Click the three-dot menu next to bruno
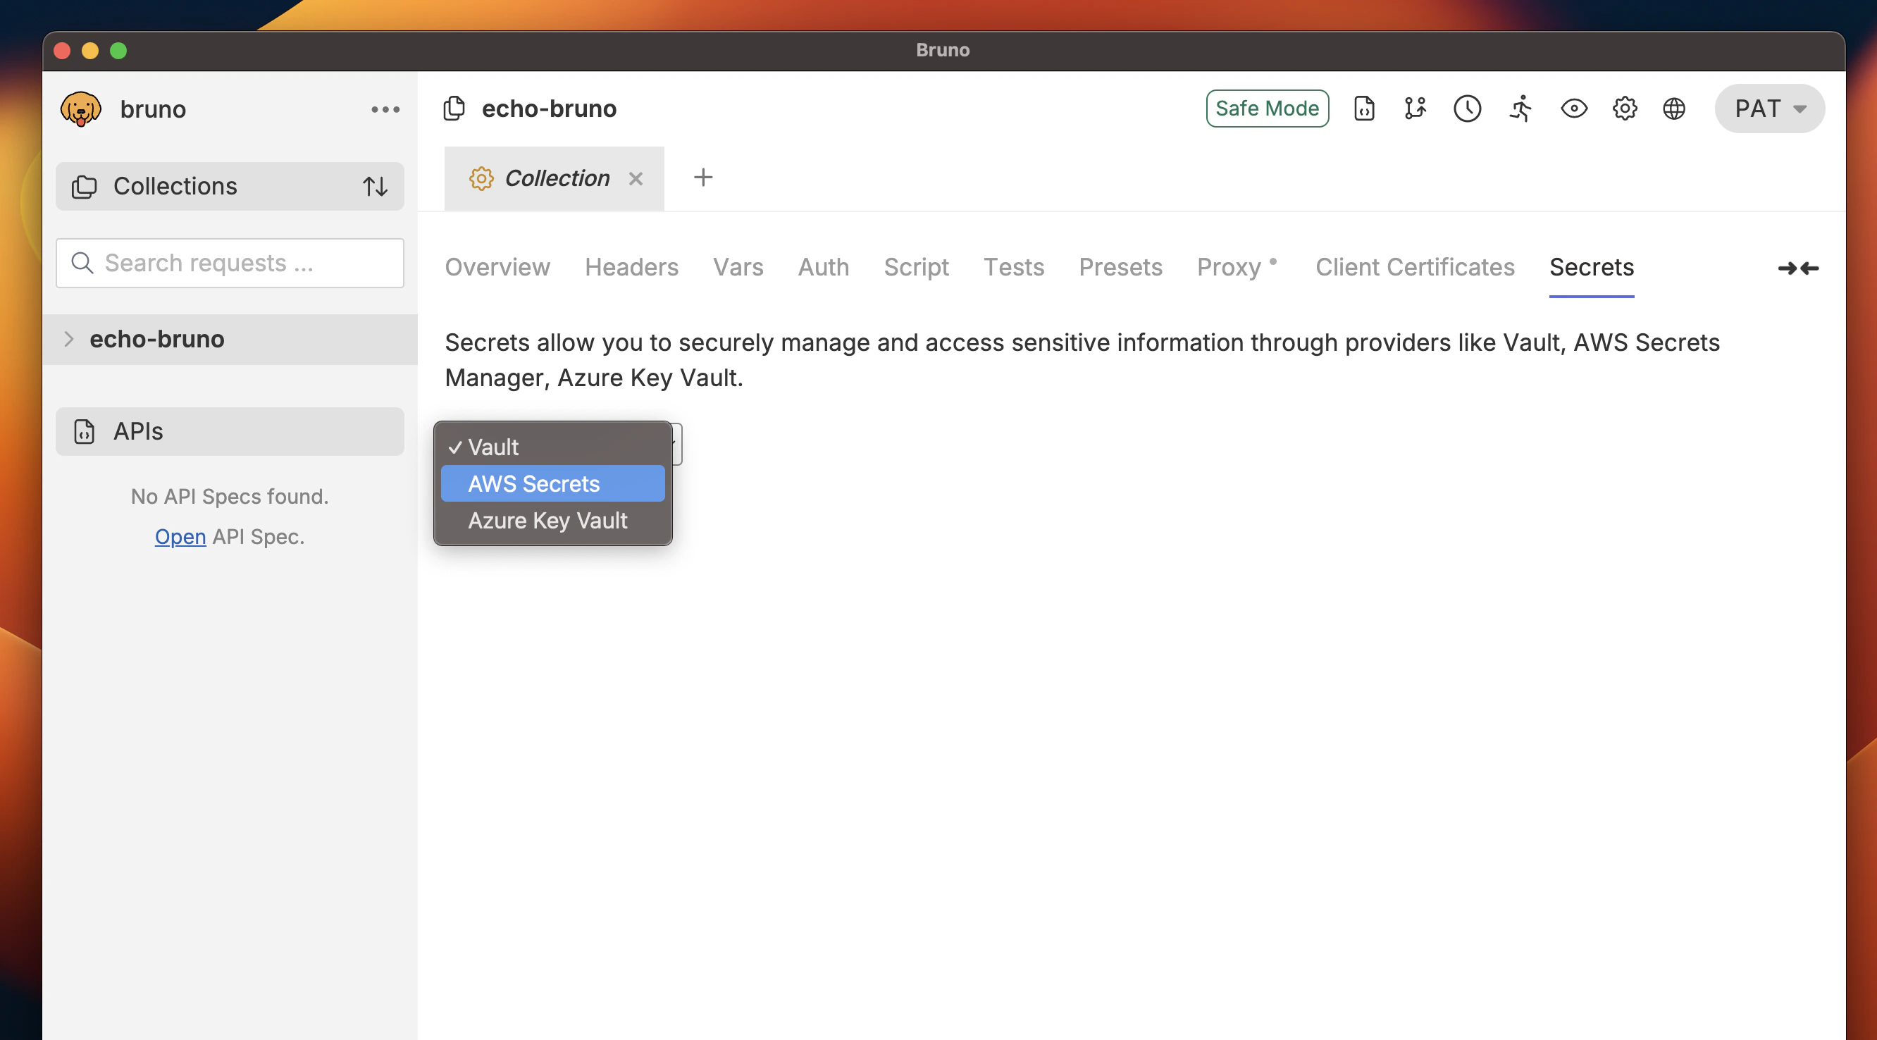This screenshot has width=1877, height=1040. (386, 109)
